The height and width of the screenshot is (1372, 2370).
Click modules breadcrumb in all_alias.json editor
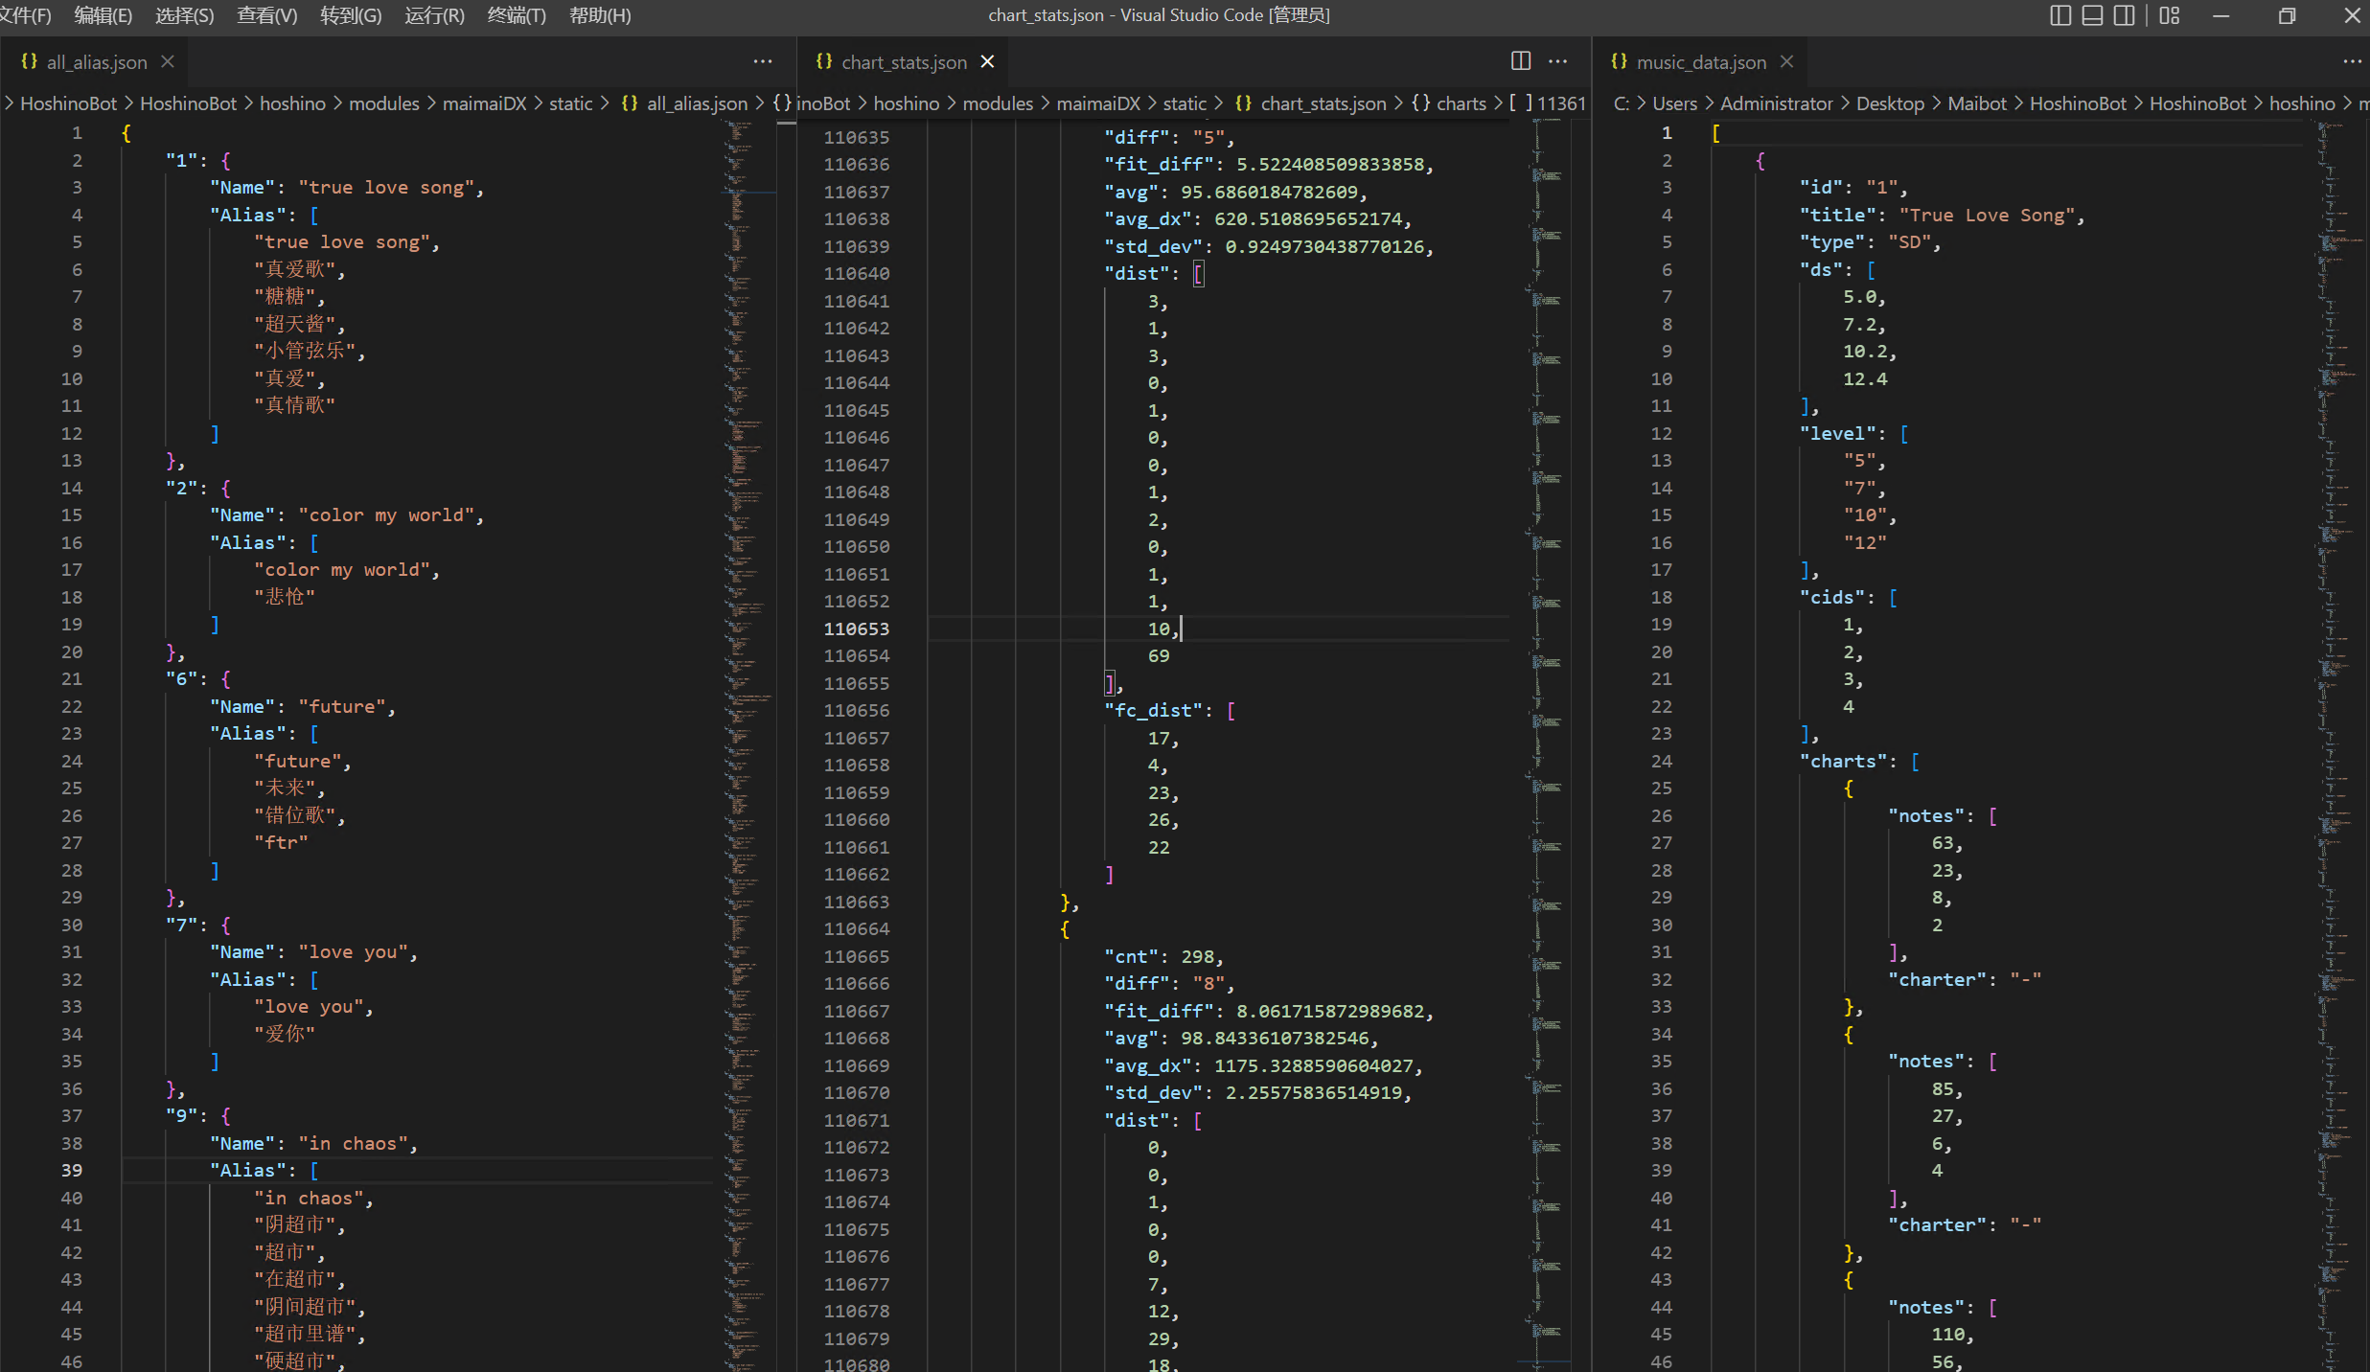[384, 103]
